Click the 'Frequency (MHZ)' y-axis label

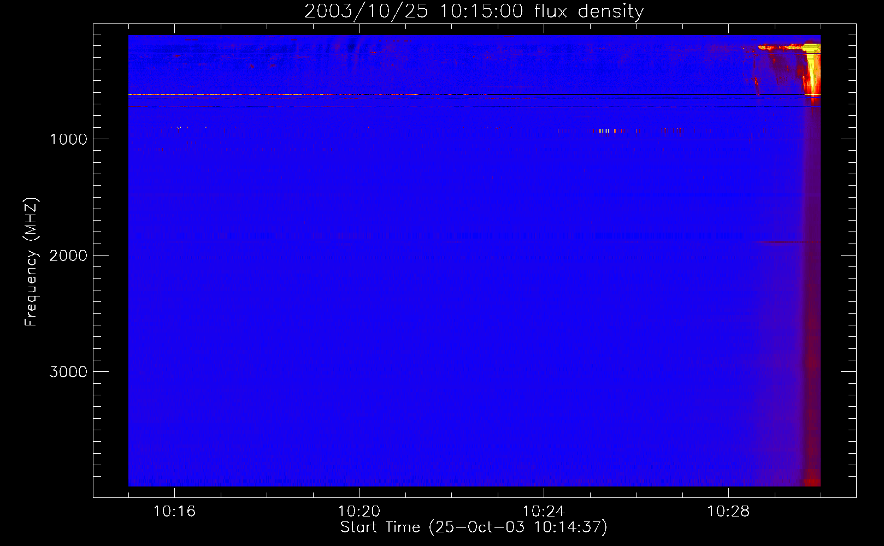(31, 262)
